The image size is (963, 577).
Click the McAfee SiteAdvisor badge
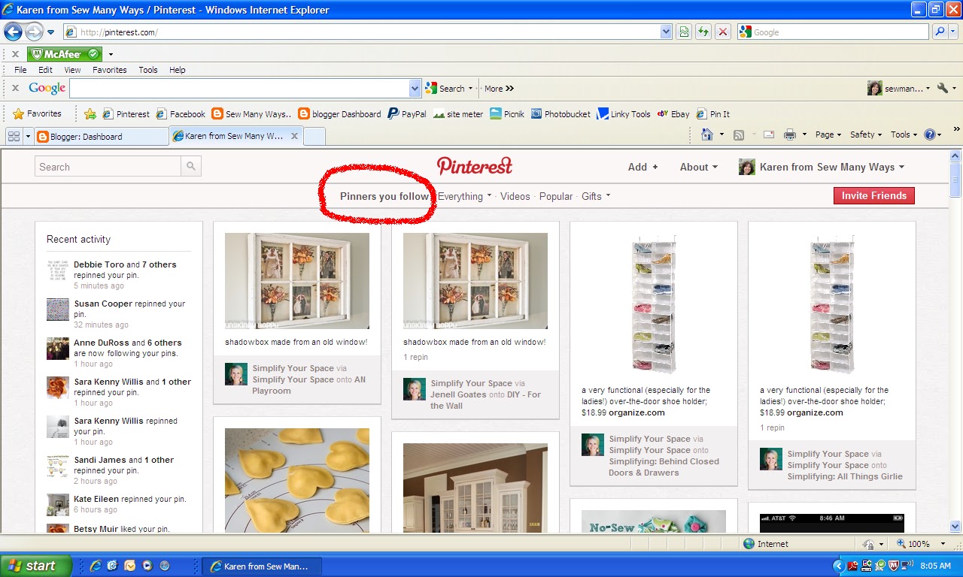click(x=64, y=53)
